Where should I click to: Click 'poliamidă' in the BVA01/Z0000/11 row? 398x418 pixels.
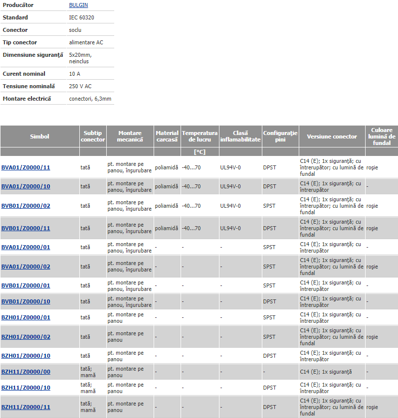(166, 167)
